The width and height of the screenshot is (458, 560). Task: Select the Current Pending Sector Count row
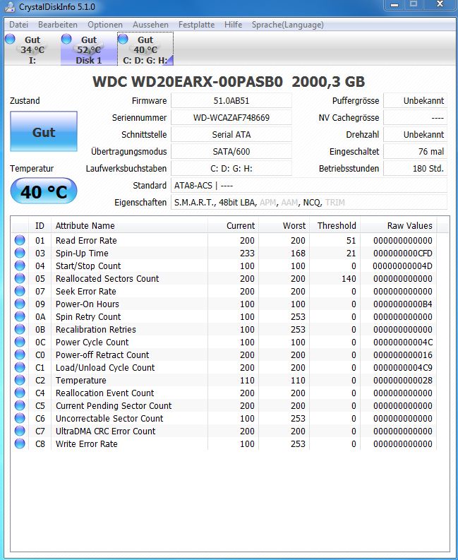click(x=224, y=406)
